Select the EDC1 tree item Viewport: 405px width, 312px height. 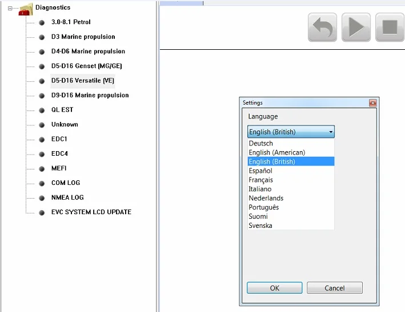coord(59,139)
